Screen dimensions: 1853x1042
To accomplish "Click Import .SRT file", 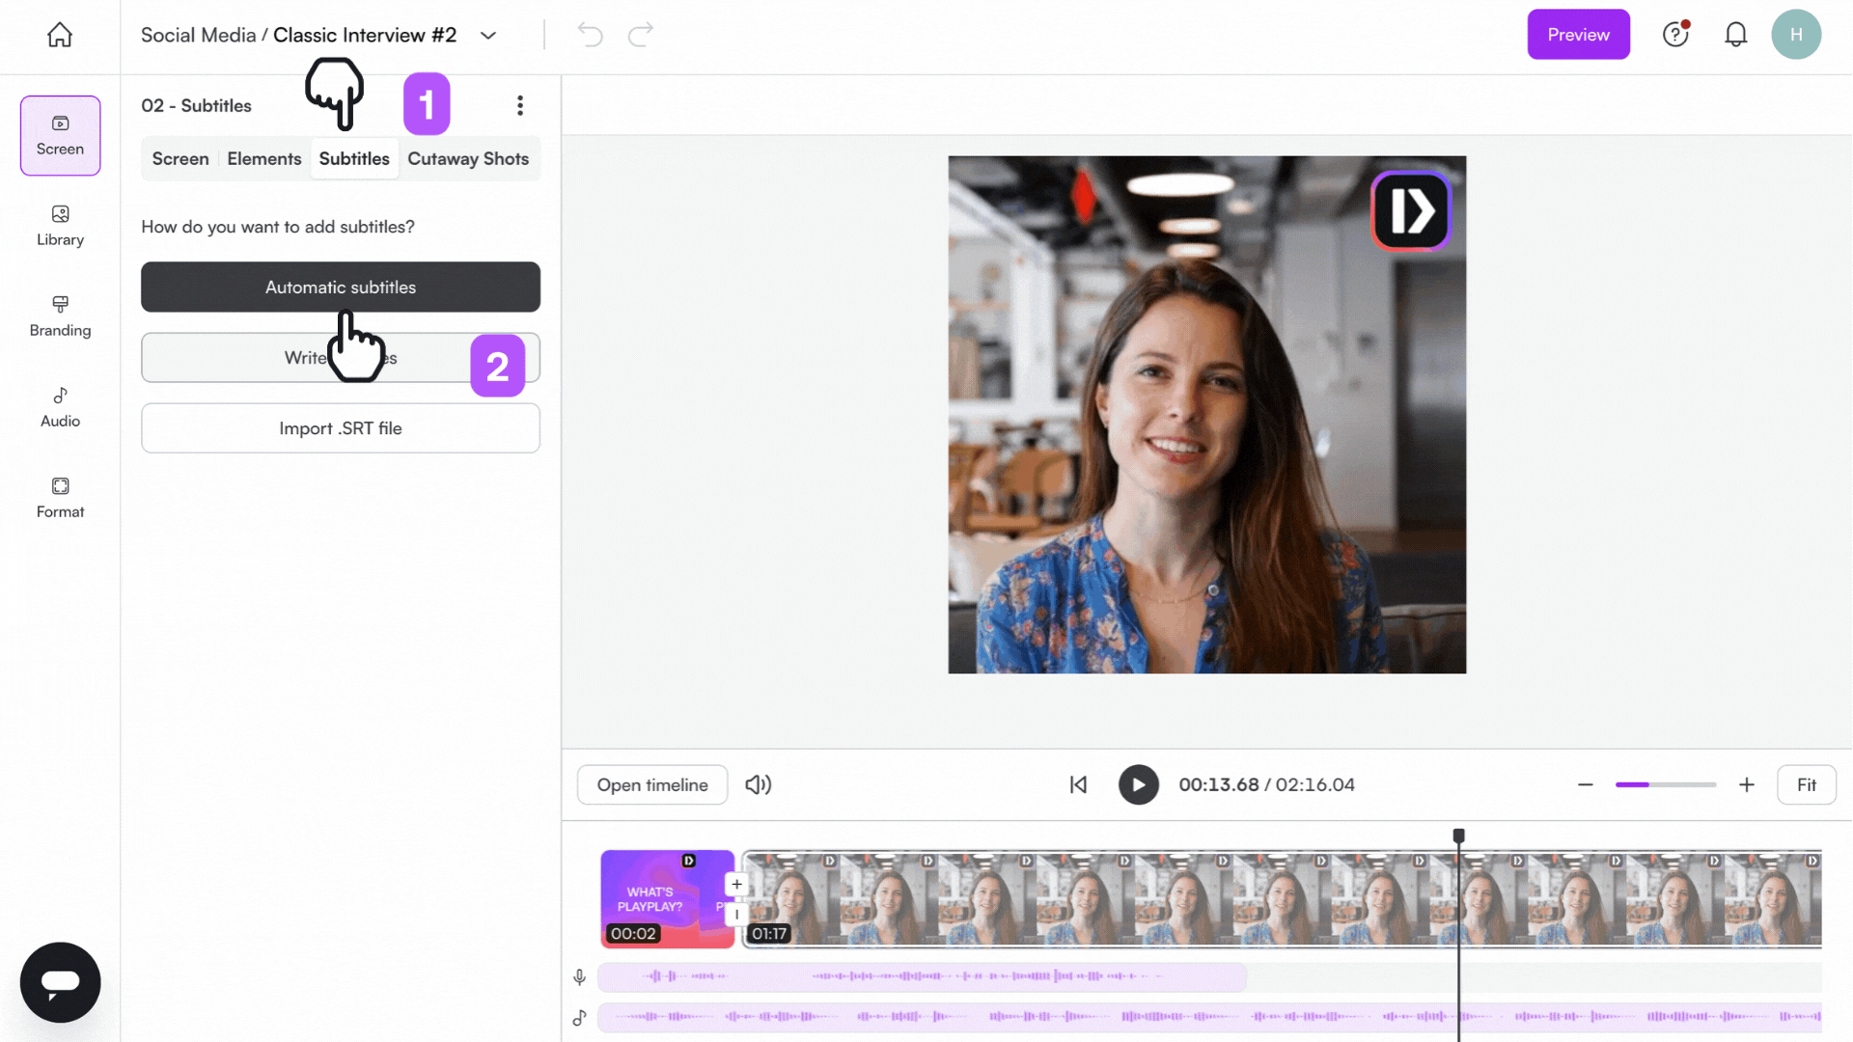I will point(340,427).
